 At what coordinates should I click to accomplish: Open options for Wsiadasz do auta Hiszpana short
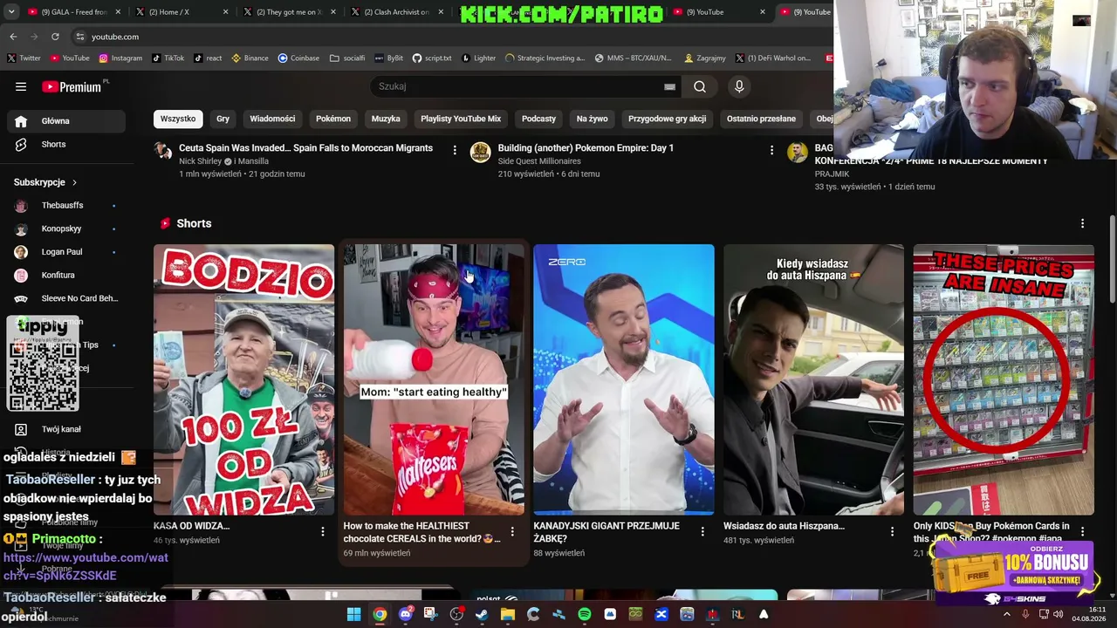coord(892,531)
